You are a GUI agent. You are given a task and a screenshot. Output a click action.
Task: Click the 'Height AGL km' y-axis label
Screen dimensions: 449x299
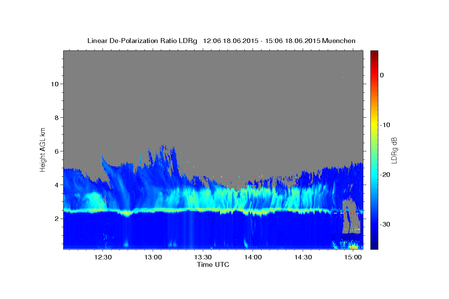43,149
